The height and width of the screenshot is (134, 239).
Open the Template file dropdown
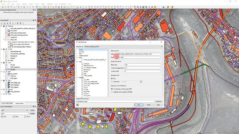(x=124, y=47)
